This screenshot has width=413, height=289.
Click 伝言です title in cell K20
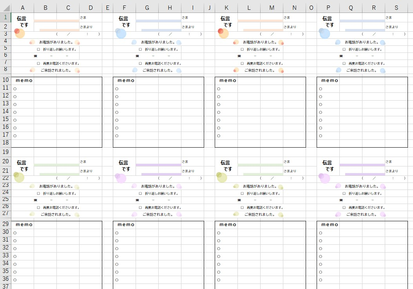(226, 166)
